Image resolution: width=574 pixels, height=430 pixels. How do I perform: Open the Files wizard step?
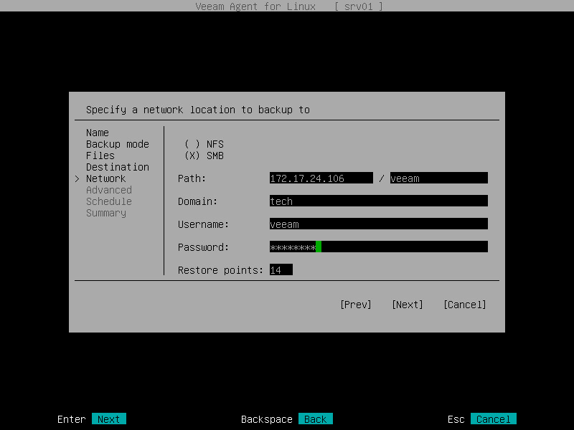click(x=100, y=156)
